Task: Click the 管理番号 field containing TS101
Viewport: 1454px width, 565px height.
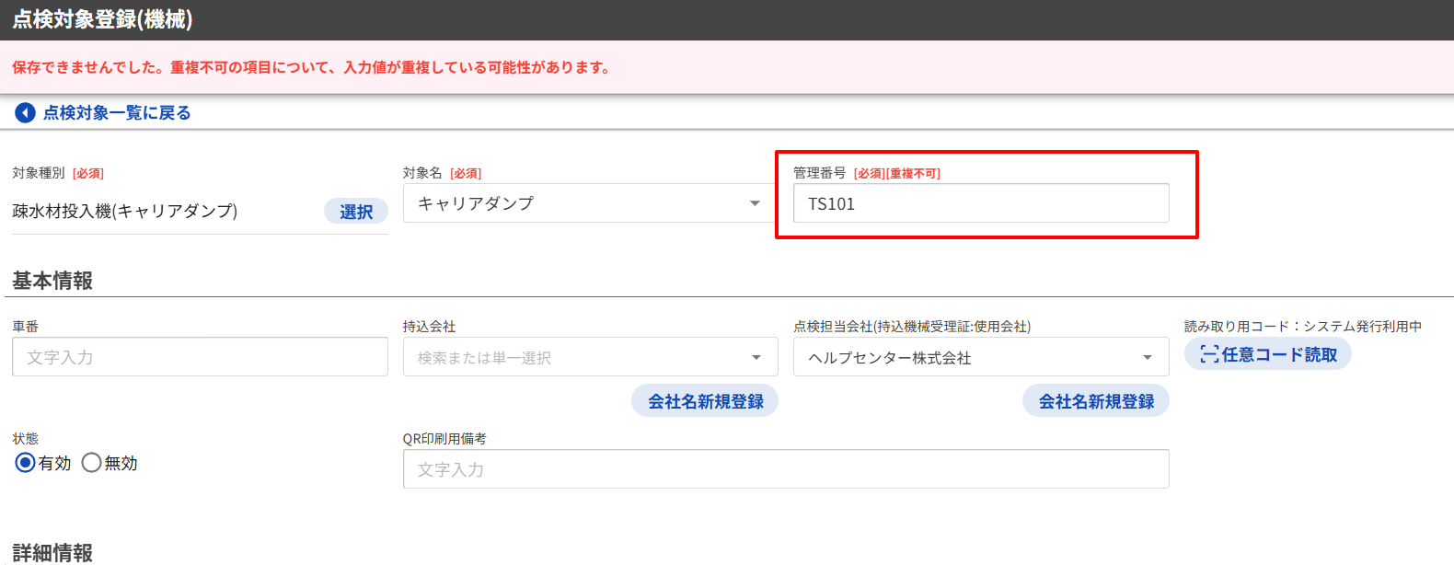Action: pos(981,203)
